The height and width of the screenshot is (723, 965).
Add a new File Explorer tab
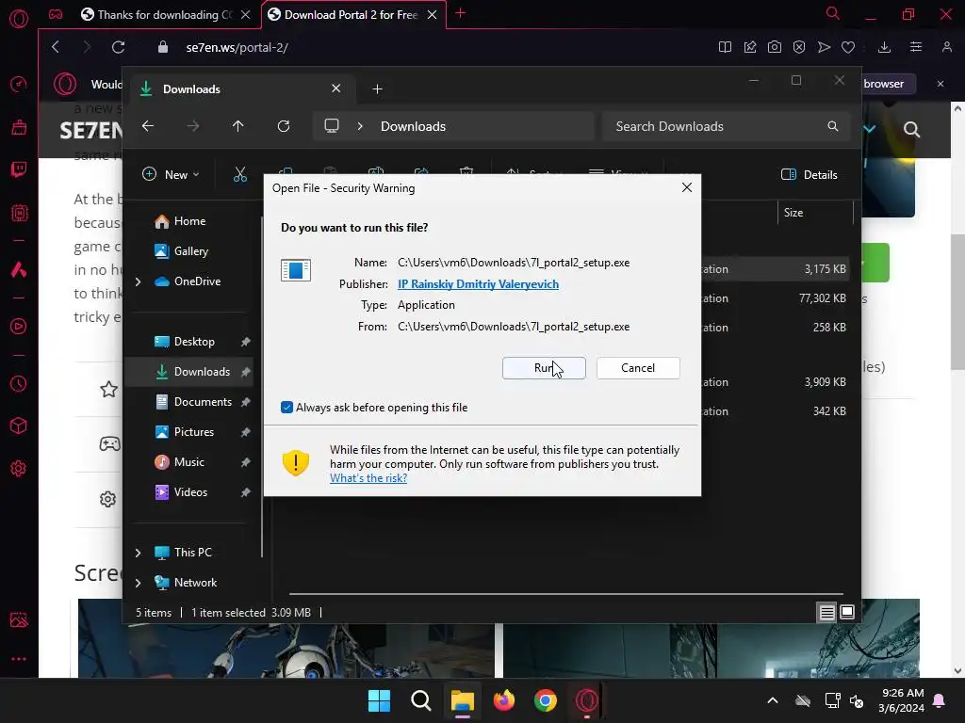point(377,89)
